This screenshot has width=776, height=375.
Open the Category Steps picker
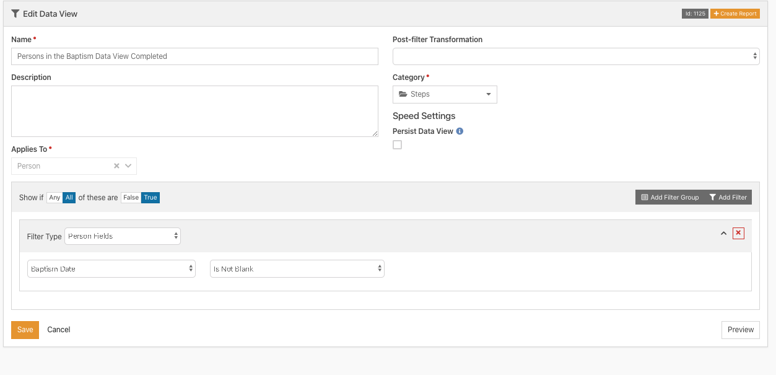pyautogui.click(x=445, y=94)
